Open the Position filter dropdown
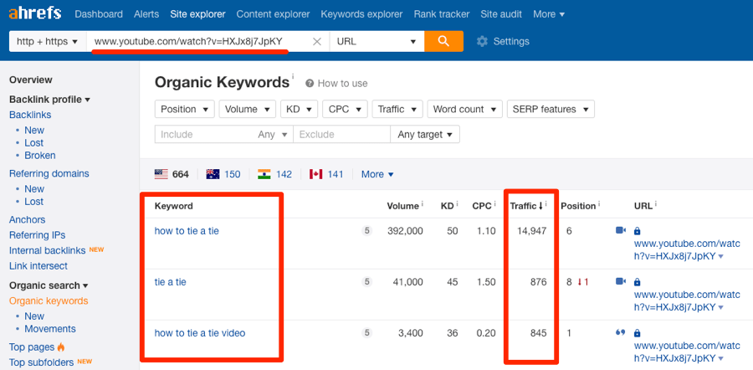The image size is (753, 370). pos(184,109)
